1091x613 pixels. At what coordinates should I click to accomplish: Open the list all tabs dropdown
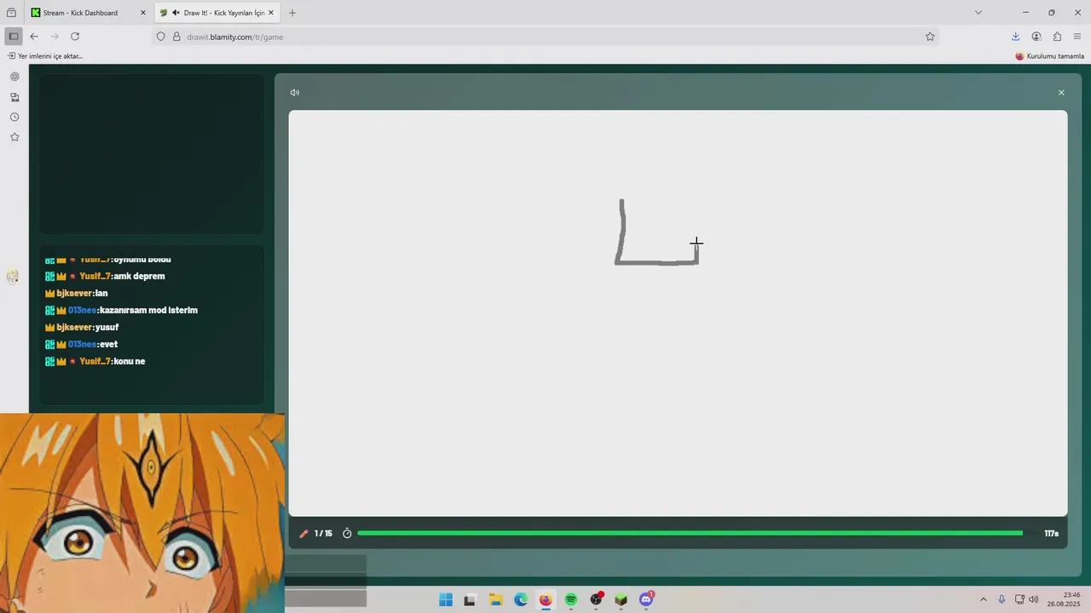(x=978, y=13)
